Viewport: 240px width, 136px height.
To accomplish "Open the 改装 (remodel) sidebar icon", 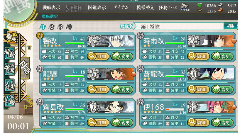I will pyautogui.click(x=10, y=69).
